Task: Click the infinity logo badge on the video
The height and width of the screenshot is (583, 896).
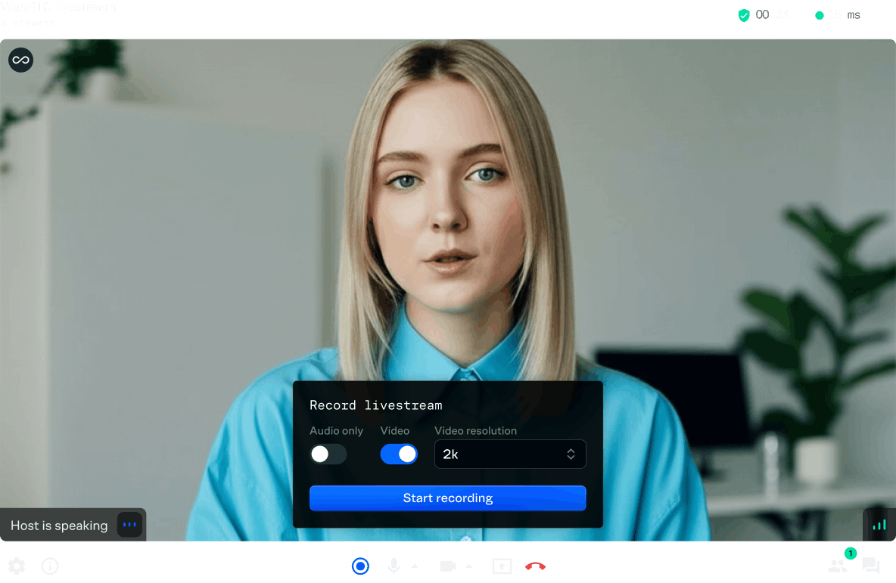Action: [20, 60]
